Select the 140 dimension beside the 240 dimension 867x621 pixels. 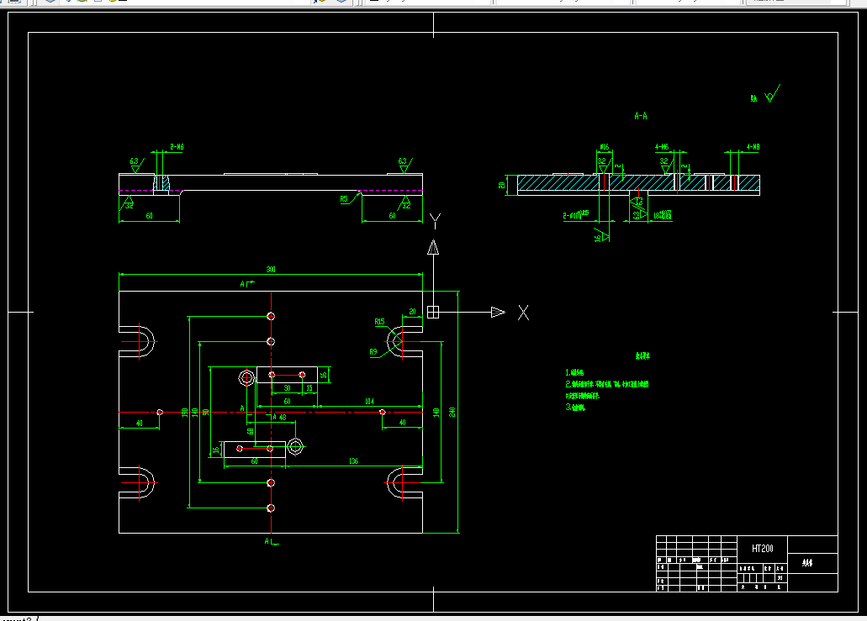[436, 412]
